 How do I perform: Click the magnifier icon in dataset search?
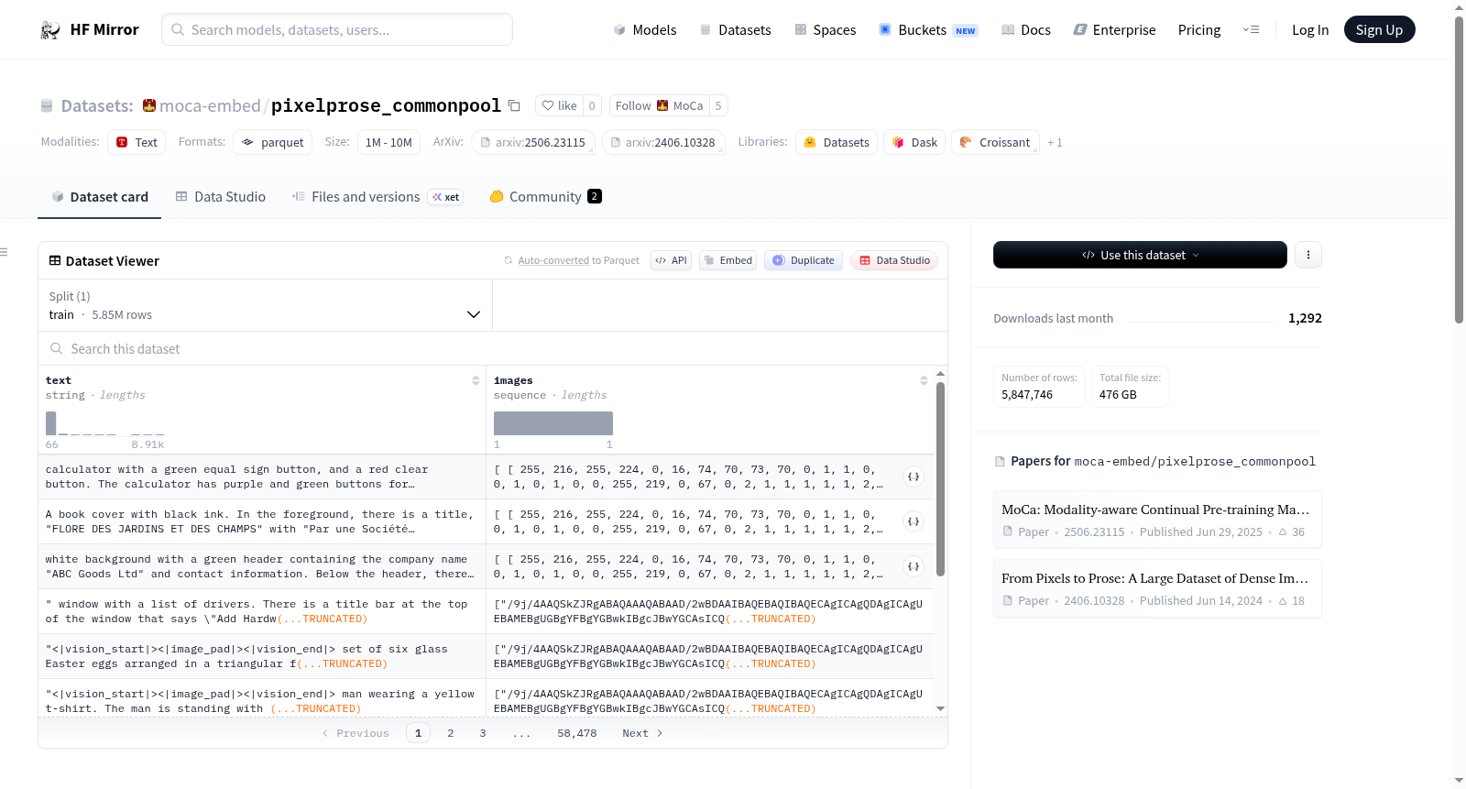click(57, 348)
